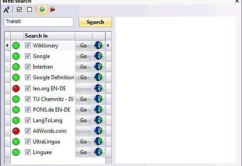The image size is (242, 166).
Task: Disable the Google Definition checkbox
Action: [x=28, y=77]
